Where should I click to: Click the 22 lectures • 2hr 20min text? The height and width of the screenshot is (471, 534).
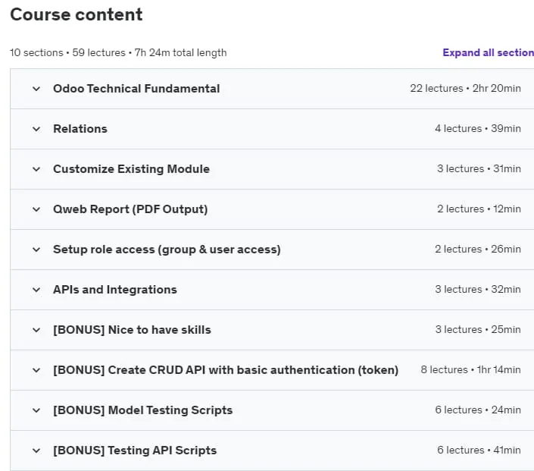465,88
